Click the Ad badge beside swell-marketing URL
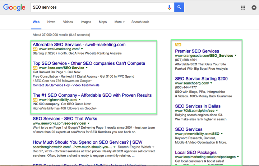The width and height of the screenshot is (259, 166). (35, 49)
